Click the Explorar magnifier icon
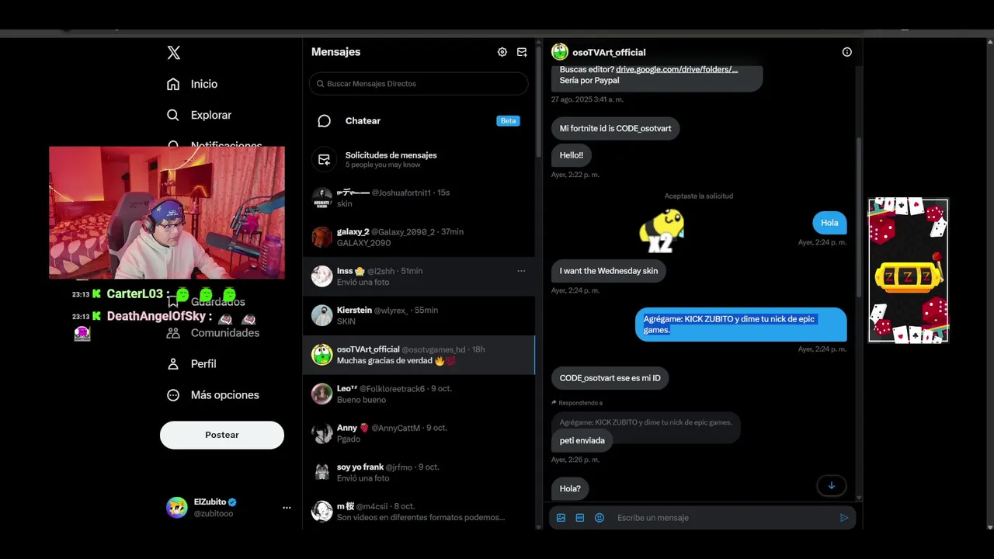 click(x=173, y=115)
